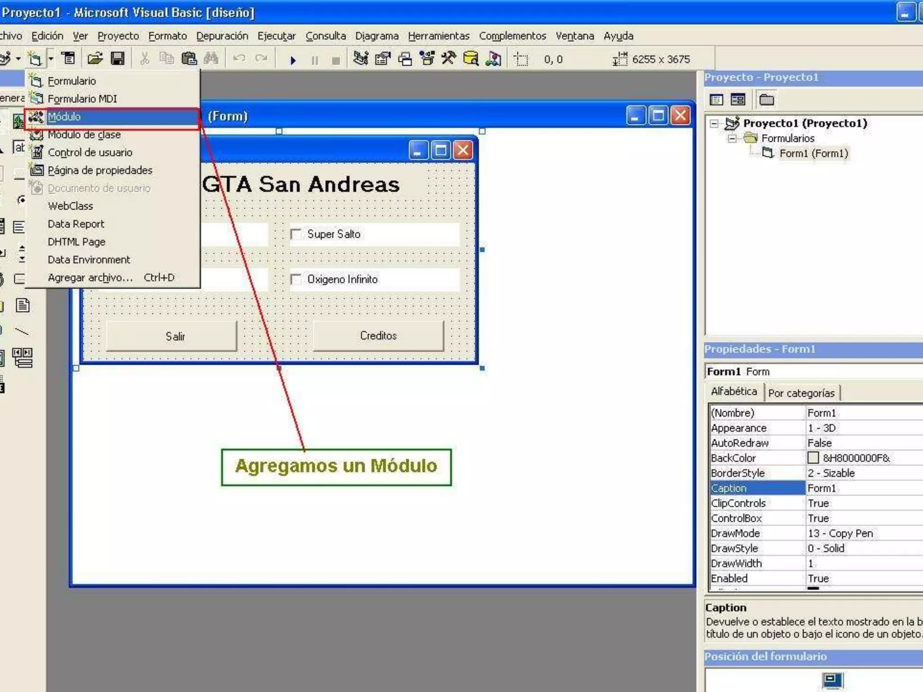Screen dimensions: 923x692
Task: Click the Project Explorer toolbar icon
Action: (361, 59)
